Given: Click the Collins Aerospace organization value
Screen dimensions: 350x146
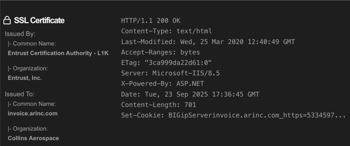Looking at the screenshot, I should coord(33,138).
